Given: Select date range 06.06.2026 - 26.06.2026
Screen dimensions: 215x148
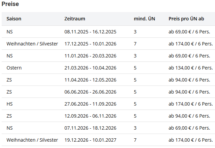Looking at the screenshot, I should (x=90, y=92).
